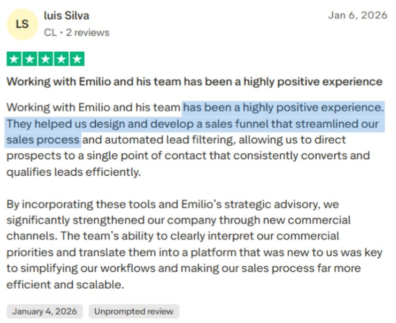Click the fourth green rating star
This screenshot has width=396, height=323.
pyautogui.click(x=61, y=59)
